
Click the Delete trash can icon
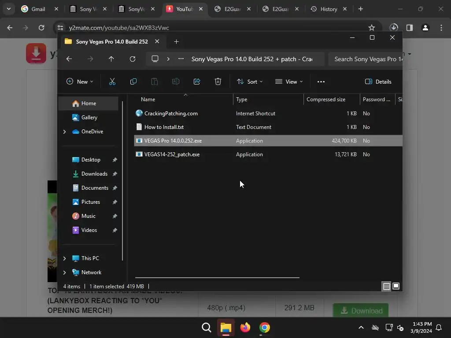pos(218,81)
